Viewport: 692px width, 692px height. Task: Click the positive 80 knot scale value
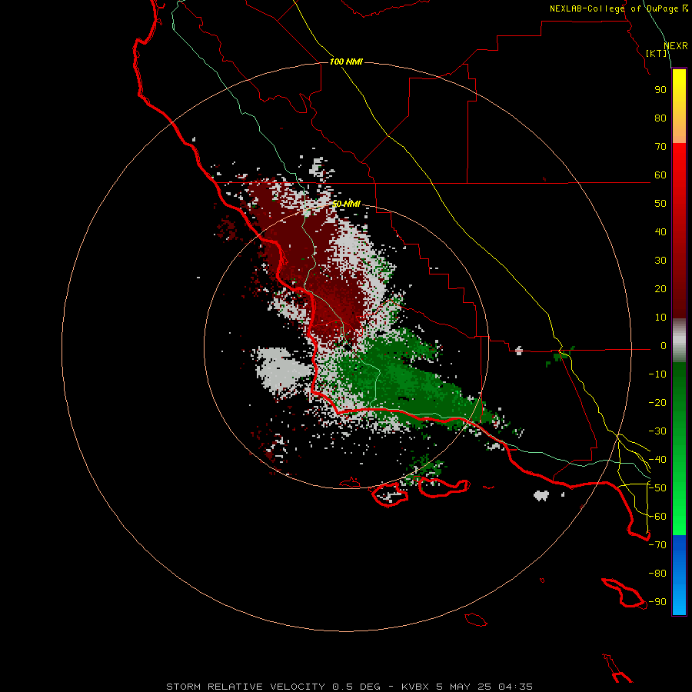(x=660, y=118)
